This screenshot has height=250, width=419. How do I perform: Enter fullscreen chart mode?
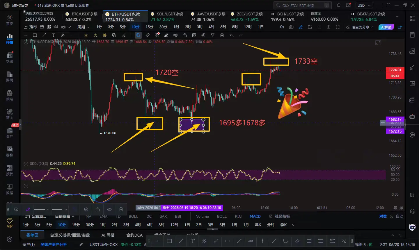click(338, 27)
